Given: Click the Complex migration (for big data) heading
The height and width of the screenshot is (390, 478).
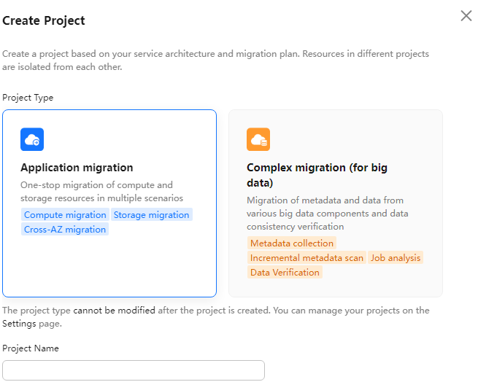Looking at the screenshot, I should 317,175.
